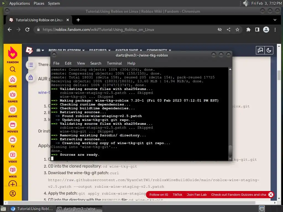This screenshot has width=283, height=212.
Task: Switch to Chromium taskbar button
Action: point(32,209)
